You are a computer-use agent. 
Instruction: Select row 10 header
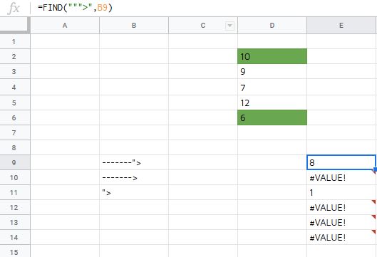pos(14,177)
